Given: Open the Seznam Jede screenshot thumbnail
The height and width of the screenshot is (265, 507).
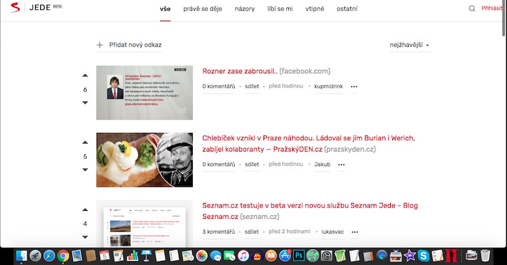Looking at the screenshot, I should [x=145, y=224].
